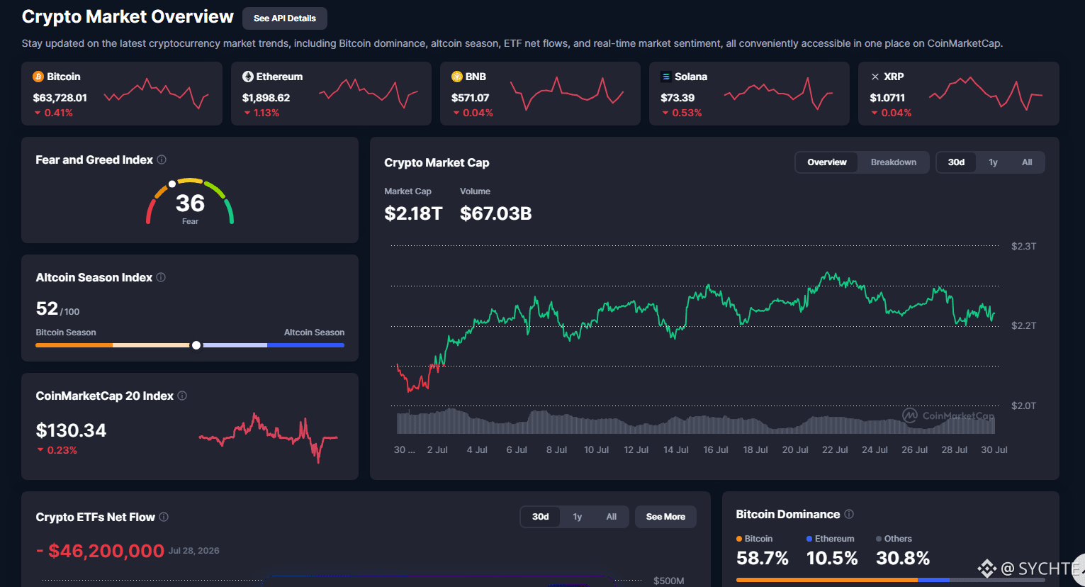Click the Bitcoin coin icon
Viewport: 1085px width, 587px height.
[x=38, y=77]
